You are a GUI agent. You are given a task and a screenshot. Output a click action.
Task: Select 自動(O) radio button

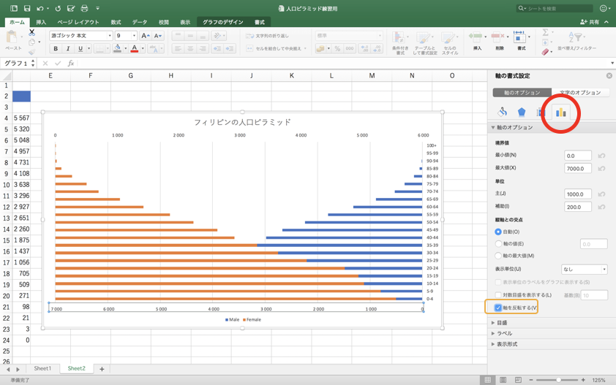(x=498, y=232)
